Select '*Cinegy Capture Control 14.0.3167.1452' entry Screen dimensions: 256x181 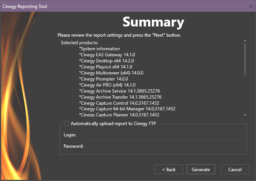119,103
